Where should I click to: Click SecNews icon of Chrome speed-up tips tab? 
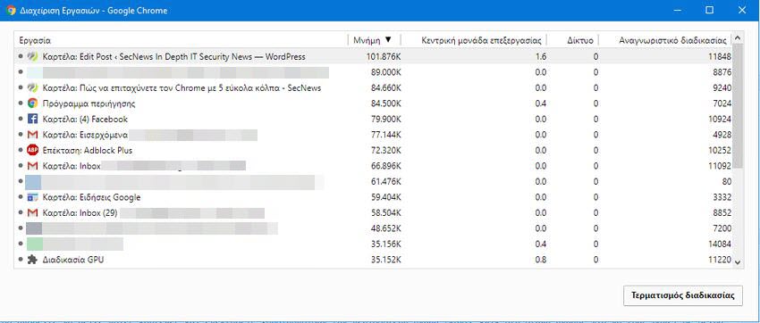pyautogui.click(x=32, y=88)
